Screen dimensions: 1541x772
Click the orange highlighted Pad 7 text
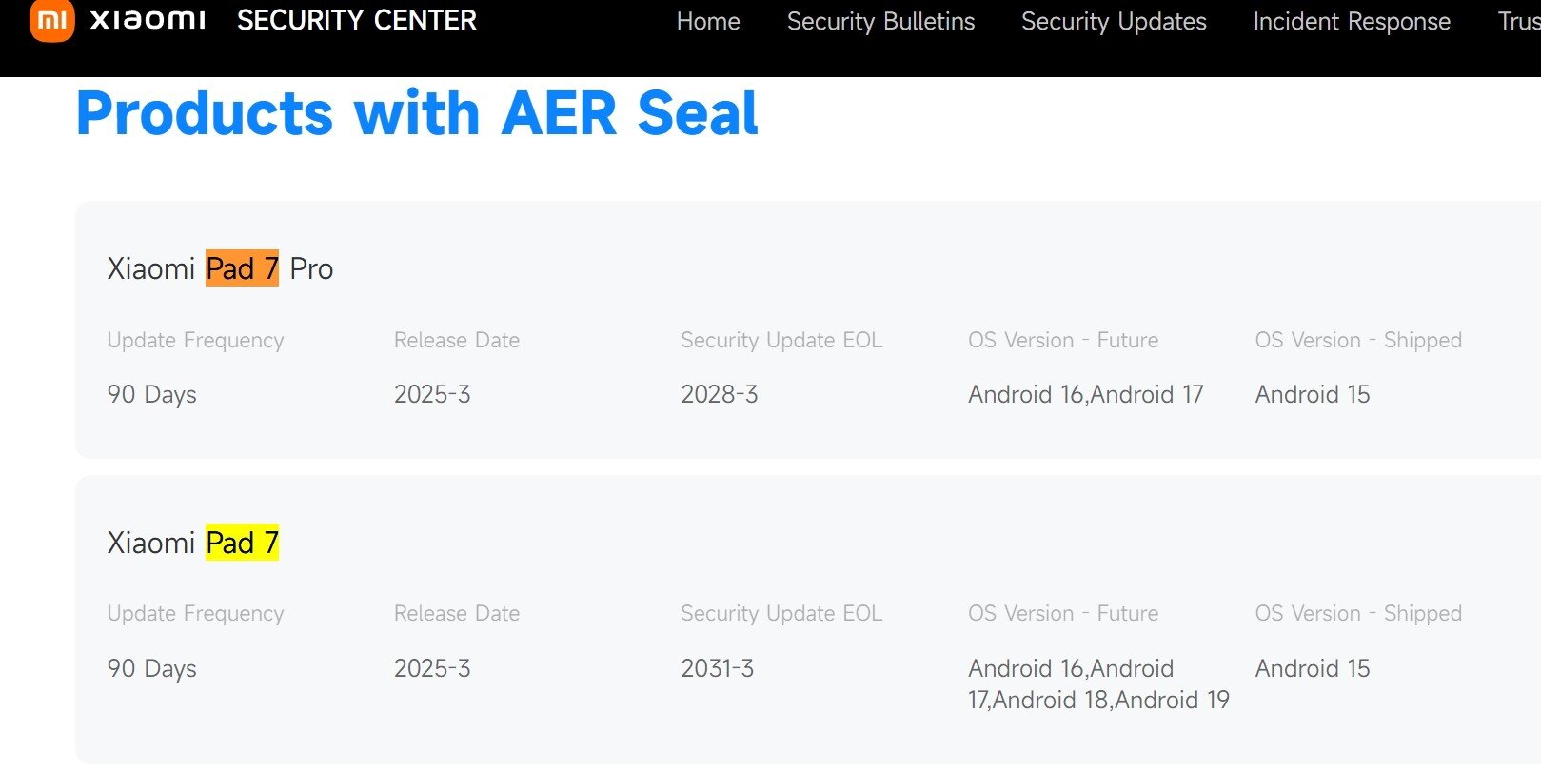(242, 268)
